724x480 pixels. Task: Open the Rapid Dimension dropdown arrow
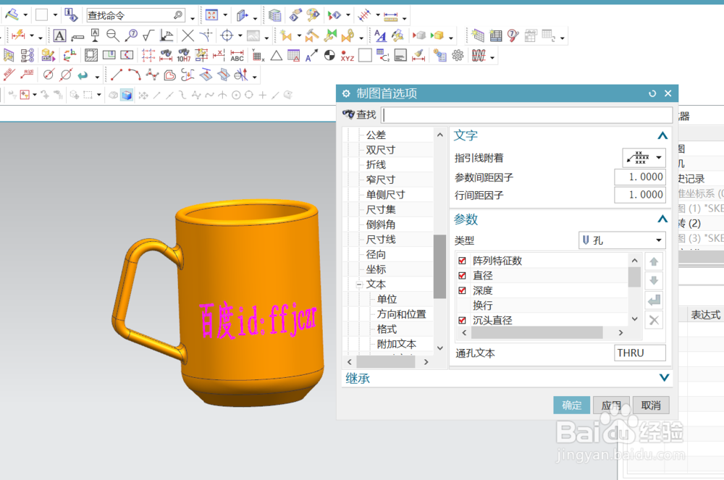coord(31,35)
